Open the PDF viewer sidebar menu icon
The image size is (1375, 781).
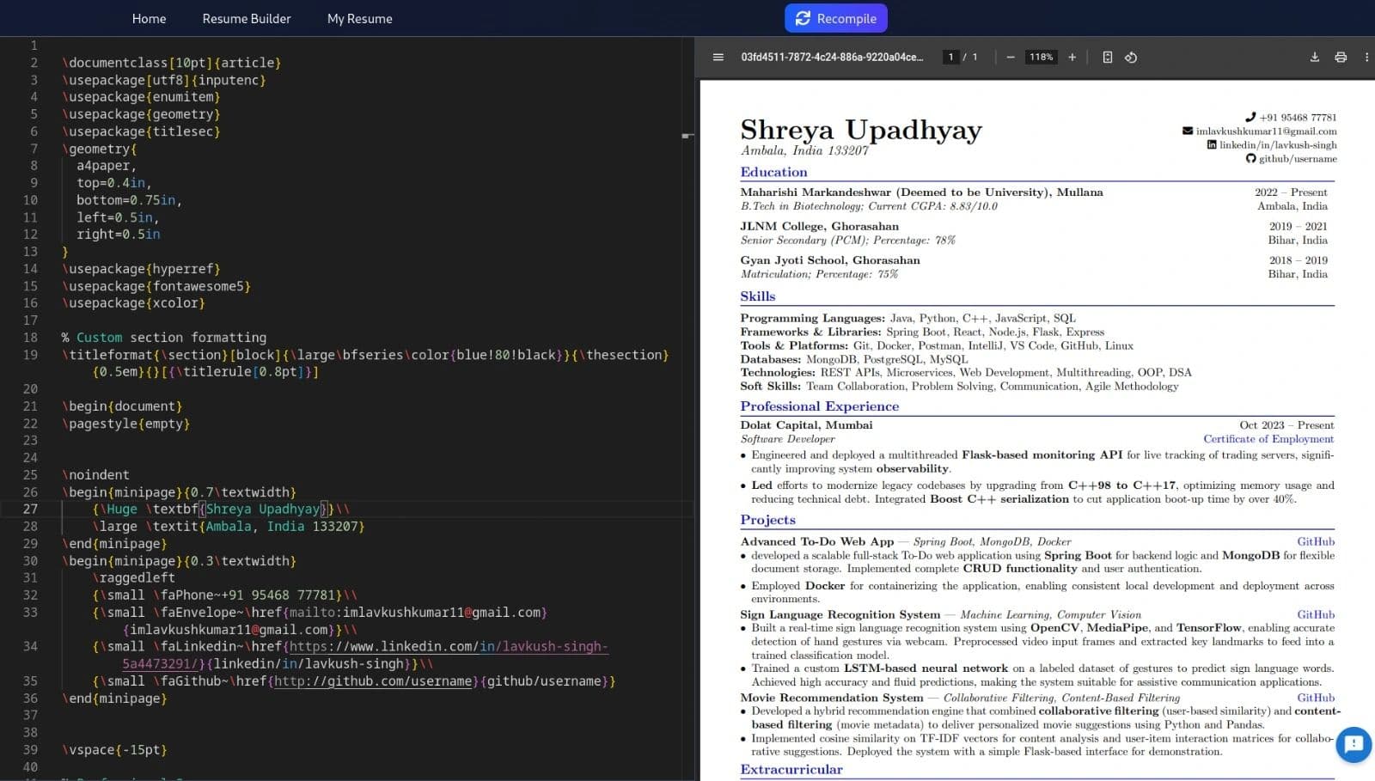[x=718, y=58]
